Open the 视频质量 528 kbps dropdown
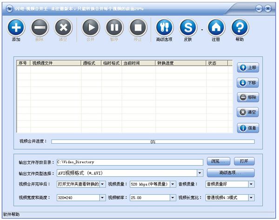279x220 pixels. (173, 184)
